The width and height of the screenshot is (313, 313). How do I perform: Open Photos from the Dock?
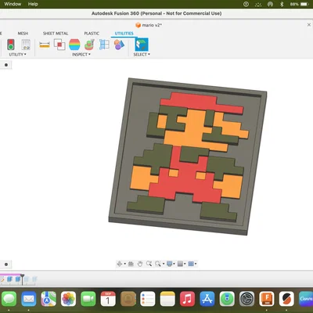68,299
